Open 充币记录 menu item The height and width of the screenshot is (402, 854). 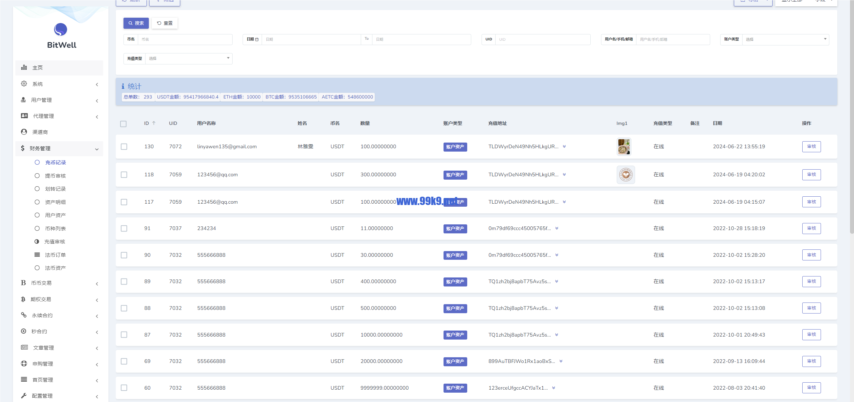point(55,163)
